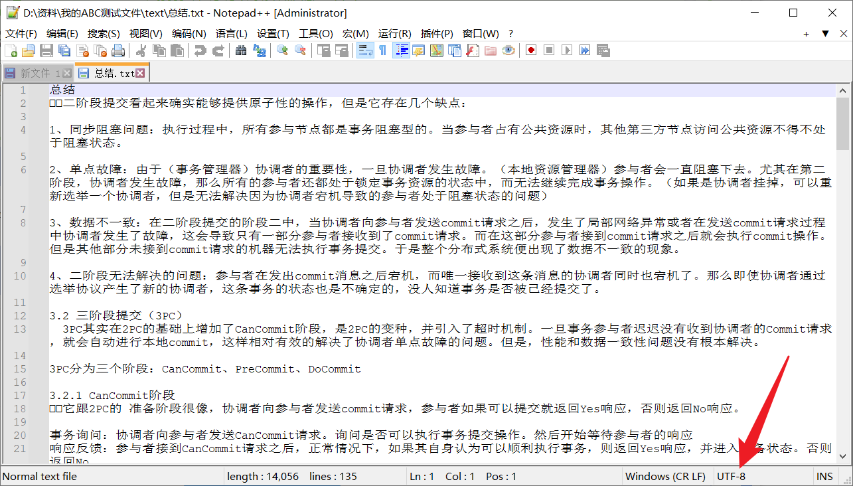Toggle file monitoring eye icon
Viewport: 853px width, 486px height.
tap(508, 50)
